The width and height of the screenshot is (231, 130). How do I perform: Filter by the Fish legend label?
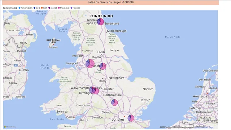tap(45, 8)
